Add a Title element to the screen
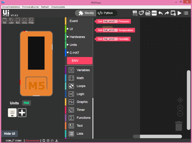192x143 pixels. 5,21
